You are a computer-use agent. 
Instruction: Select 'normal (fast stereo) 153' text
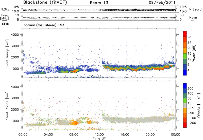(44, 25)
